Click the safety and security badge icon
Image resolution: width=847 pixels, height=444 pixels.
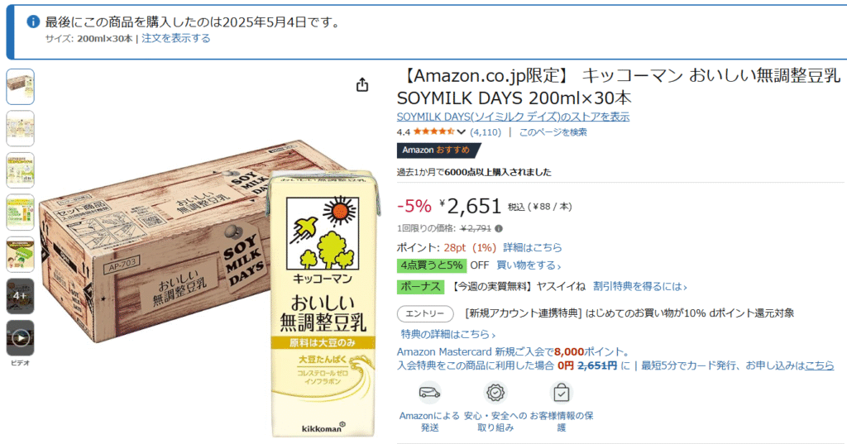pos(495,393)
